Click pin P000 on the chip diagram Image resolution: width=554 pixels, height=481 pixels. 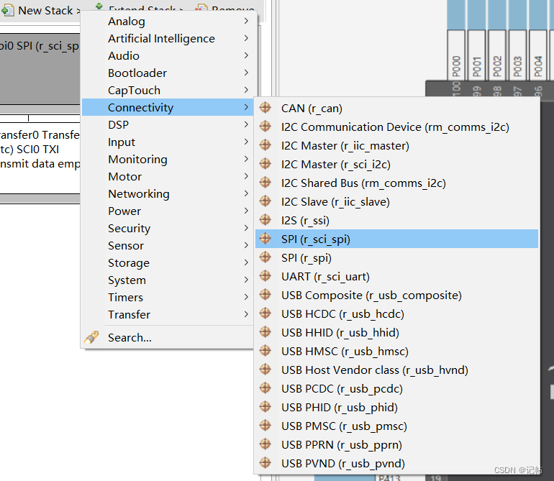click(x=455, y=55)
